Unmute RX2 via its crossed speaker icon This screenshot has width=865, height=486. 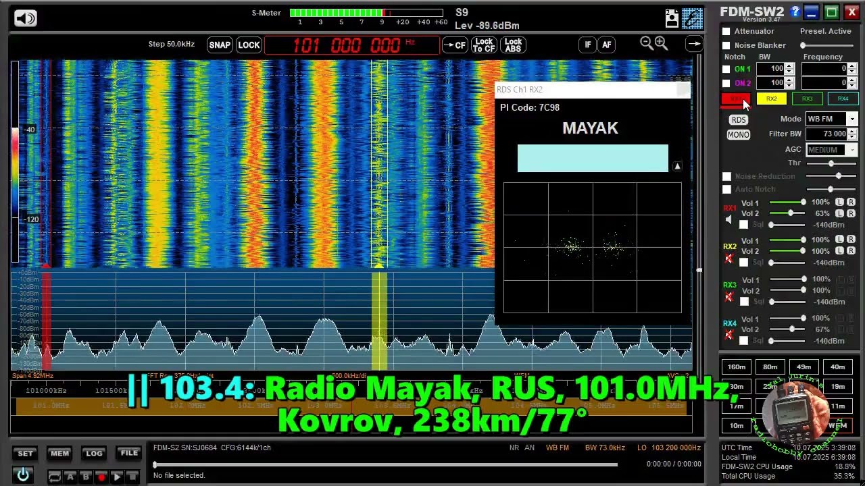[x=728, y=258]
